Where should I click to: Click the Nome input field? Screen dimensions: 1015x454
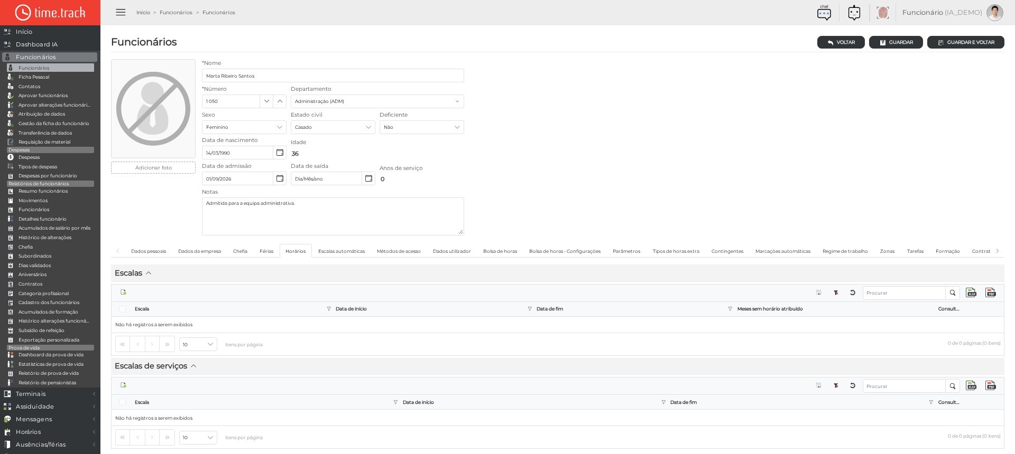click(333, 75)
